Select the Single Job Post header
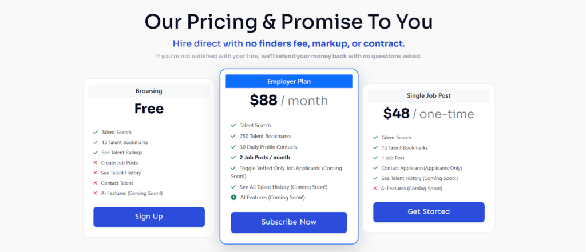This screenshot has height=252, width=586. click(x=429, y=95)
